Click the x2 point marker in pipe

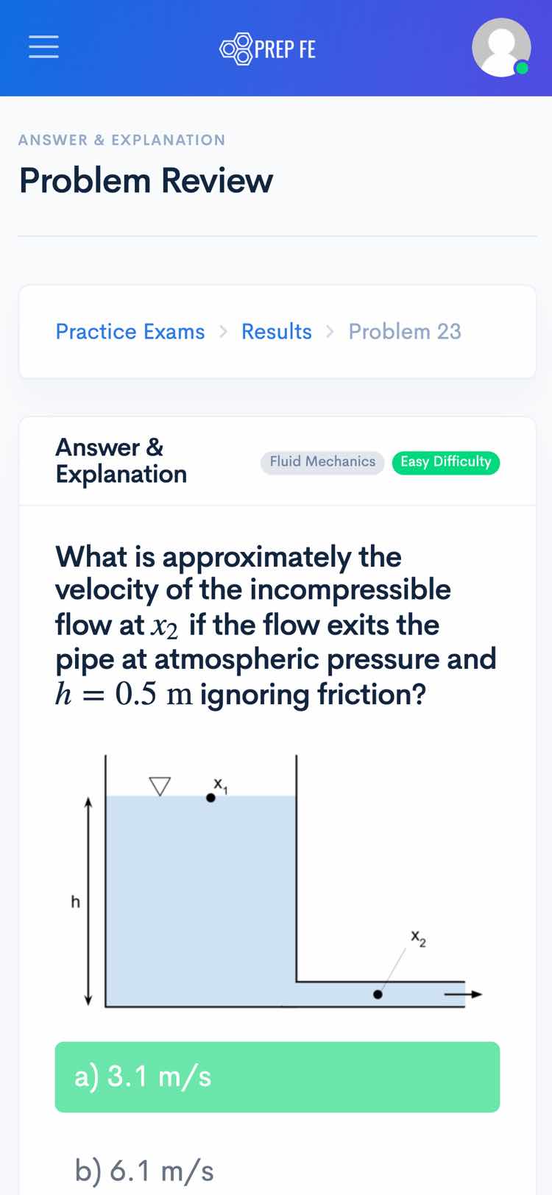coord(378,994)
